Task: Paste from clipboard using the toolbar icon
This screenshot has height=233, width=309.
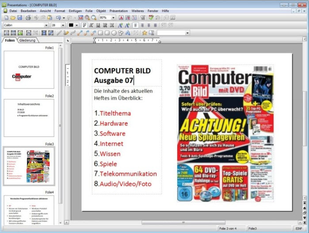Action: click(x=50, y=18)
